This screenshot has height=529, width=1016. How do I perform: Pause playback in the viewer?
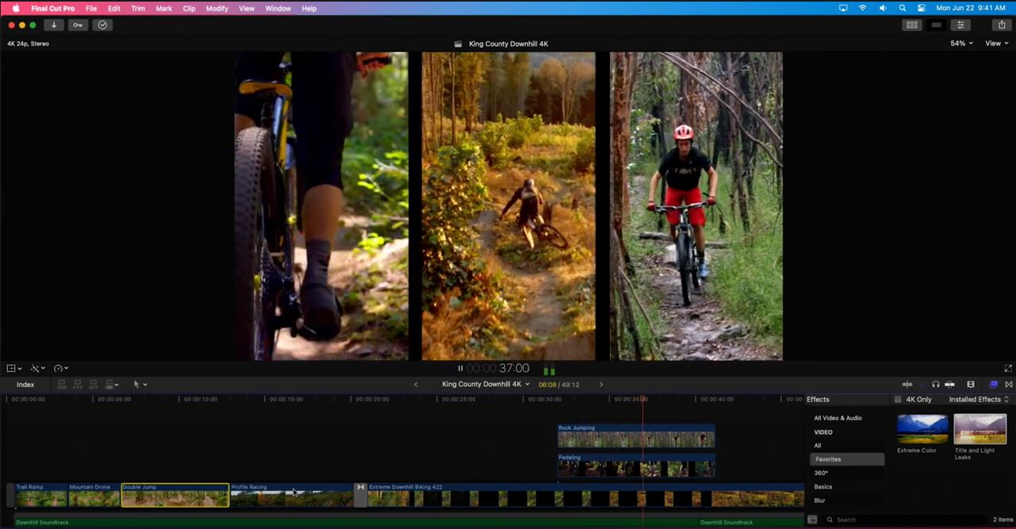point(460,369)
